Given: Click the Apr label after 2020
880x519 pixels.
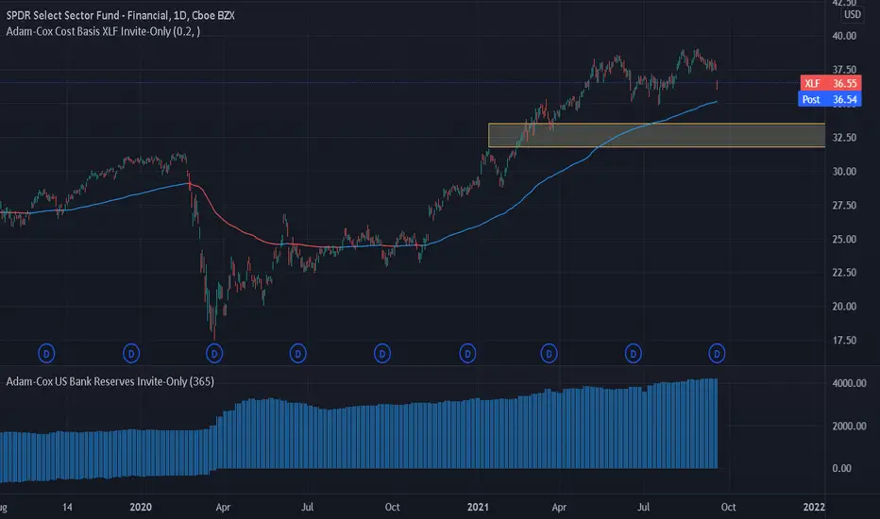Looking at the screenshot, I should (x=223, y=508).
